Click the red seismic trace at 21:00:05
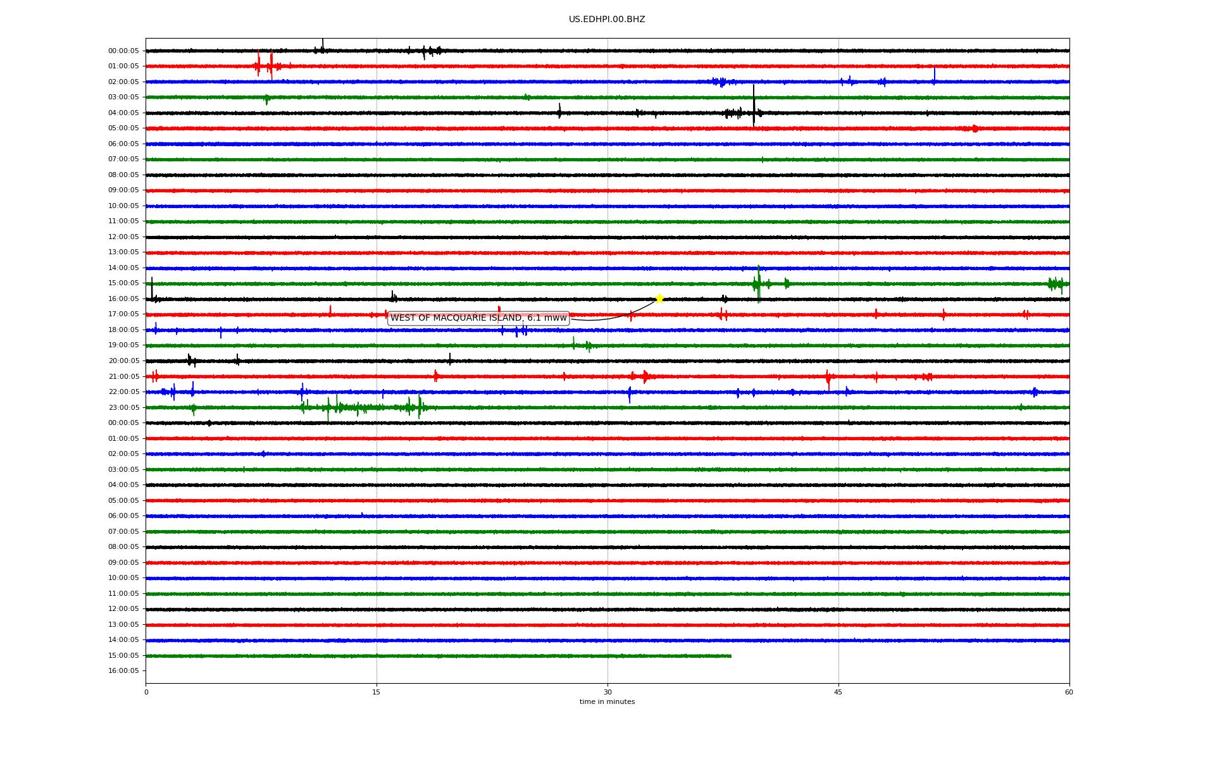The height and width of the screenshot is (759, 1215). point(607,376)
